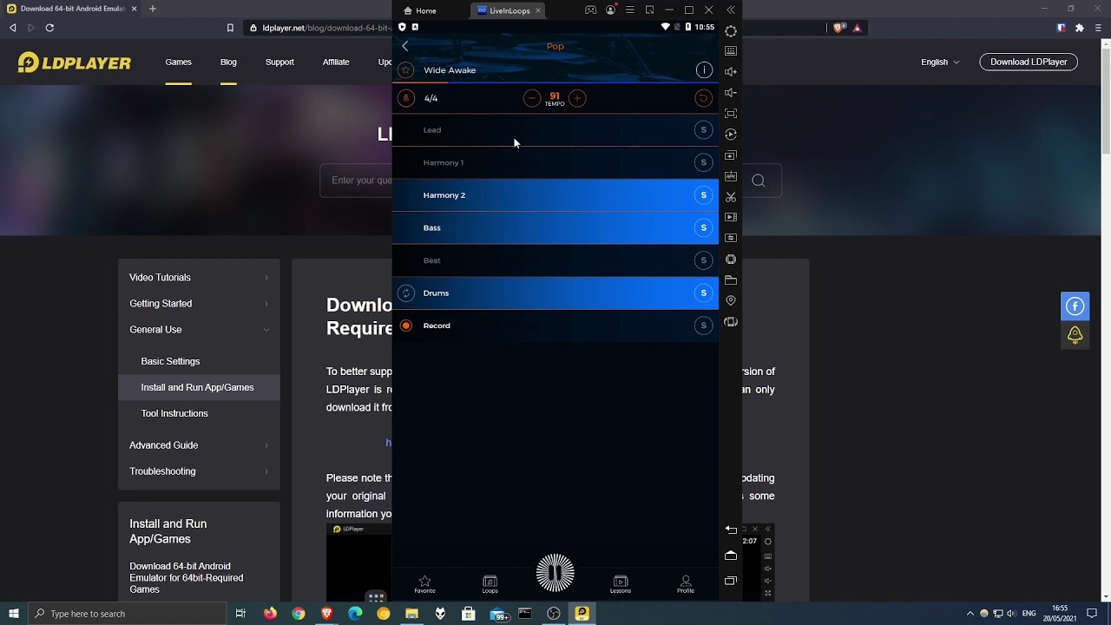Open the Loops tab in LiveInLoops
1111x625 pixels.
point(490,584)
